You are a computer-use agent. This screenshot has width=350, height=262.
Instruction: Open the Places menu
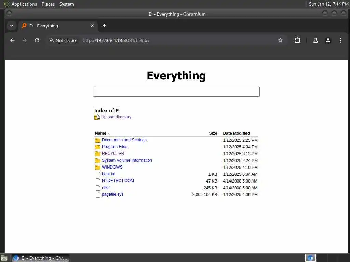tap(48, 4)
